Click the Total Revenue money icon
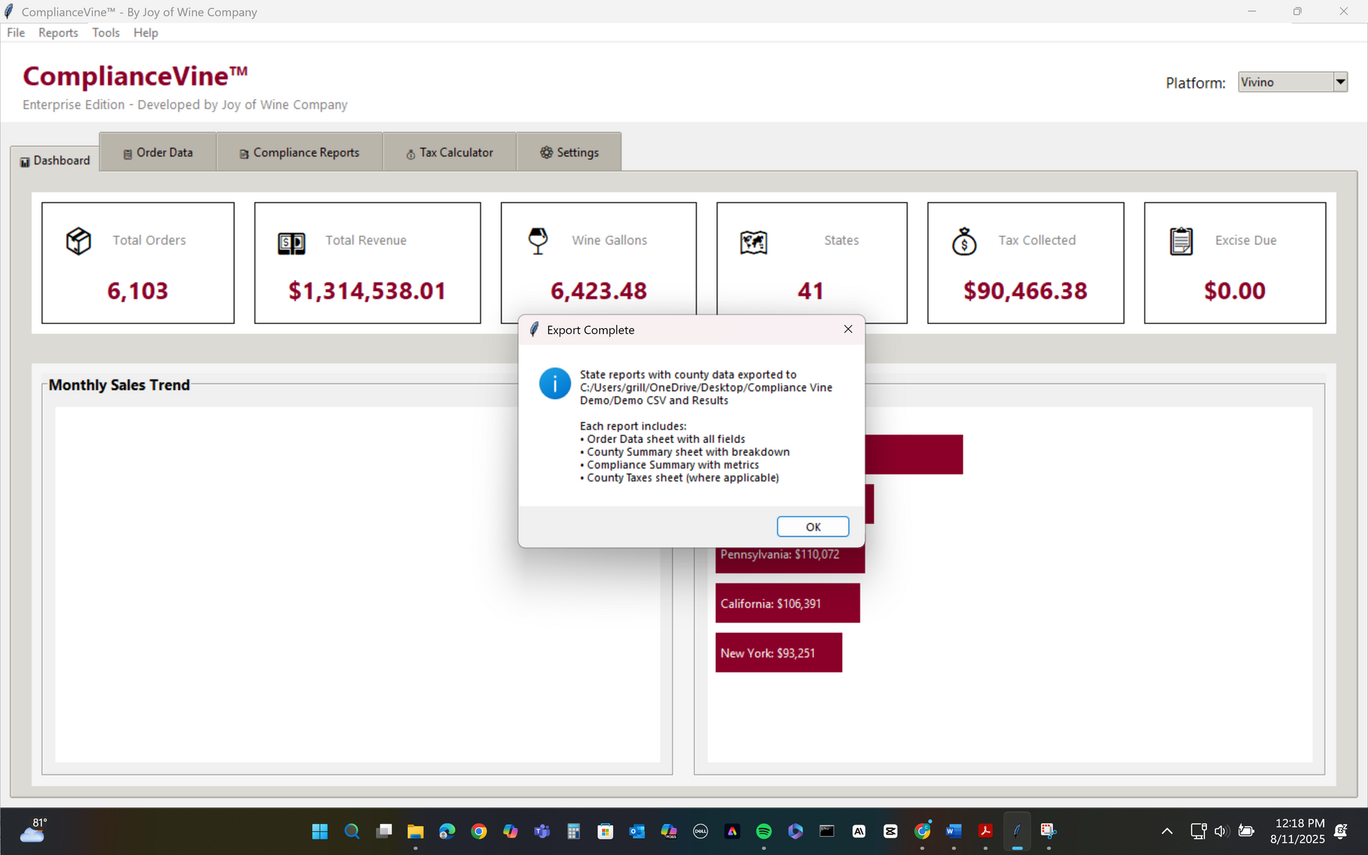The width and height of the screenshot is (1368, 855). 291,243
